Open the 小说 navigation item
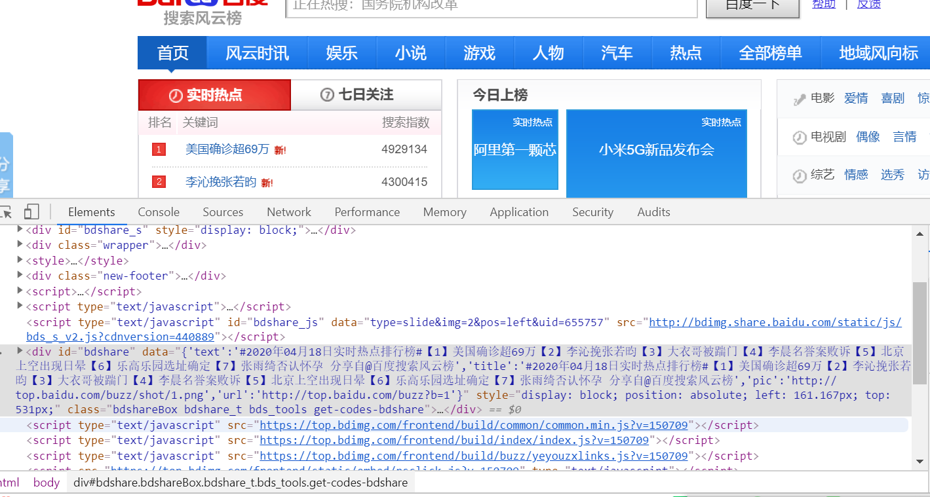This screenshot has height=497, width=930. click(411, 53)
